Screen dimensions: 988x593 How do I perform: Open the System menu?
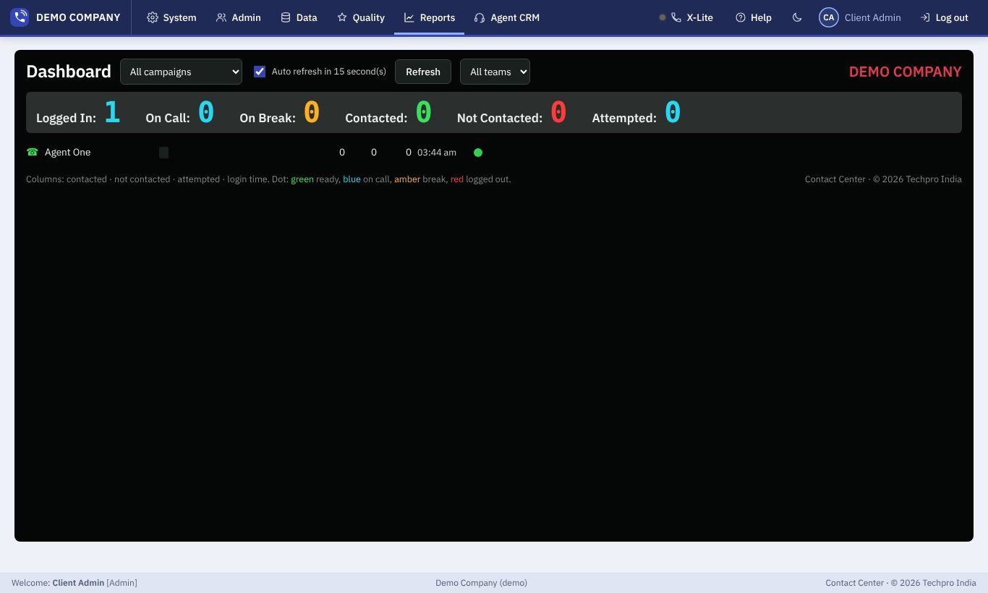[x=171, y=17]
